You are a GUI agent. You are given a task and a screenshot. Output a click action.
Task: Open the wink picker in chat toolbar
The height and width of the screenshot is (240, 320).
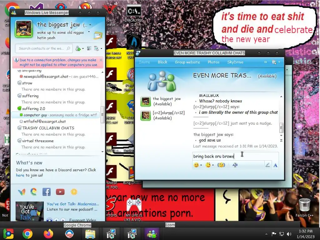pos(208,165)
